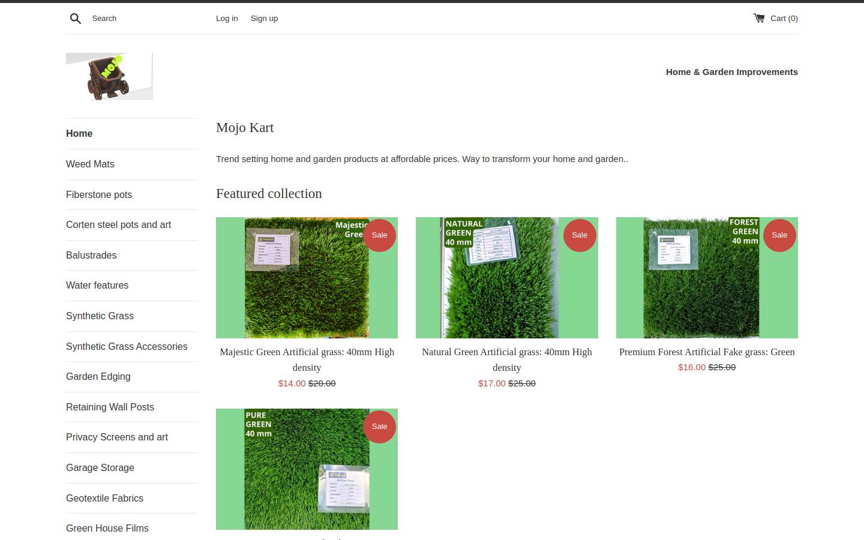Click the search magnifier icon
This screenshot has width=864, height=540.
pyautogui.click(x=76, y=19)
